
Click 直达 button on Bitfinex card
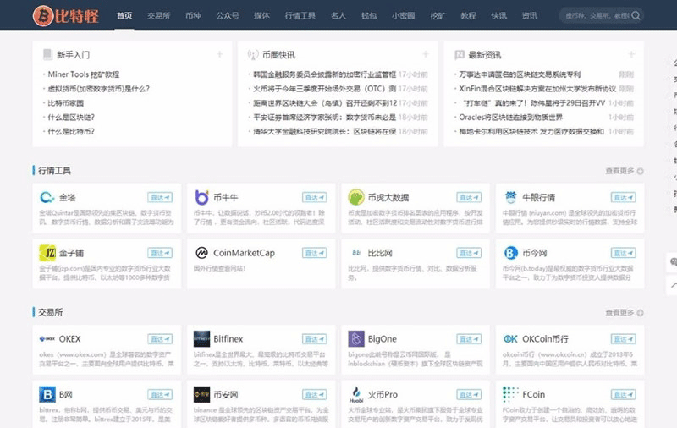tap(314, 339)
